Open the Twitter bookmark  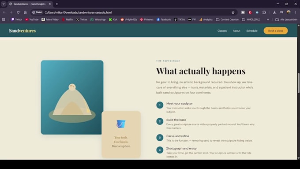point(82,19)
